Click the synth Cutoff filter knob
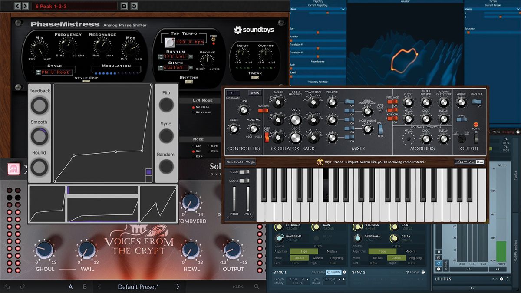This screenshot has height=293, width=521. pos(408,102)
